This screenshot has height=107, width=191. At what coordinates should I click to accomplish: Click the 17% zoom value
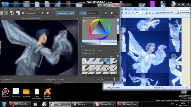97,79
